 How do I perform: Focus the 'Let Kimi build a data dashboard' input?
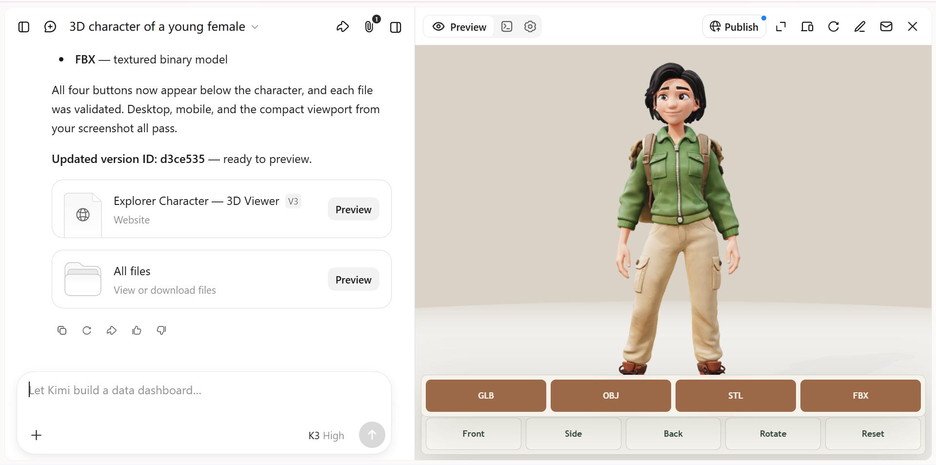point(204,390)
